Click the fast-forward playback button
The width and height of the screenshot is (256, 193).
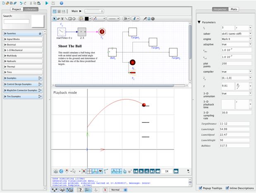pos(176,171)
